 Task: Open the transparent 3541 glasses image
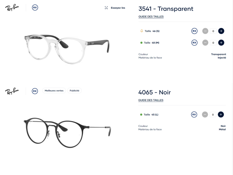coord(67,49)
